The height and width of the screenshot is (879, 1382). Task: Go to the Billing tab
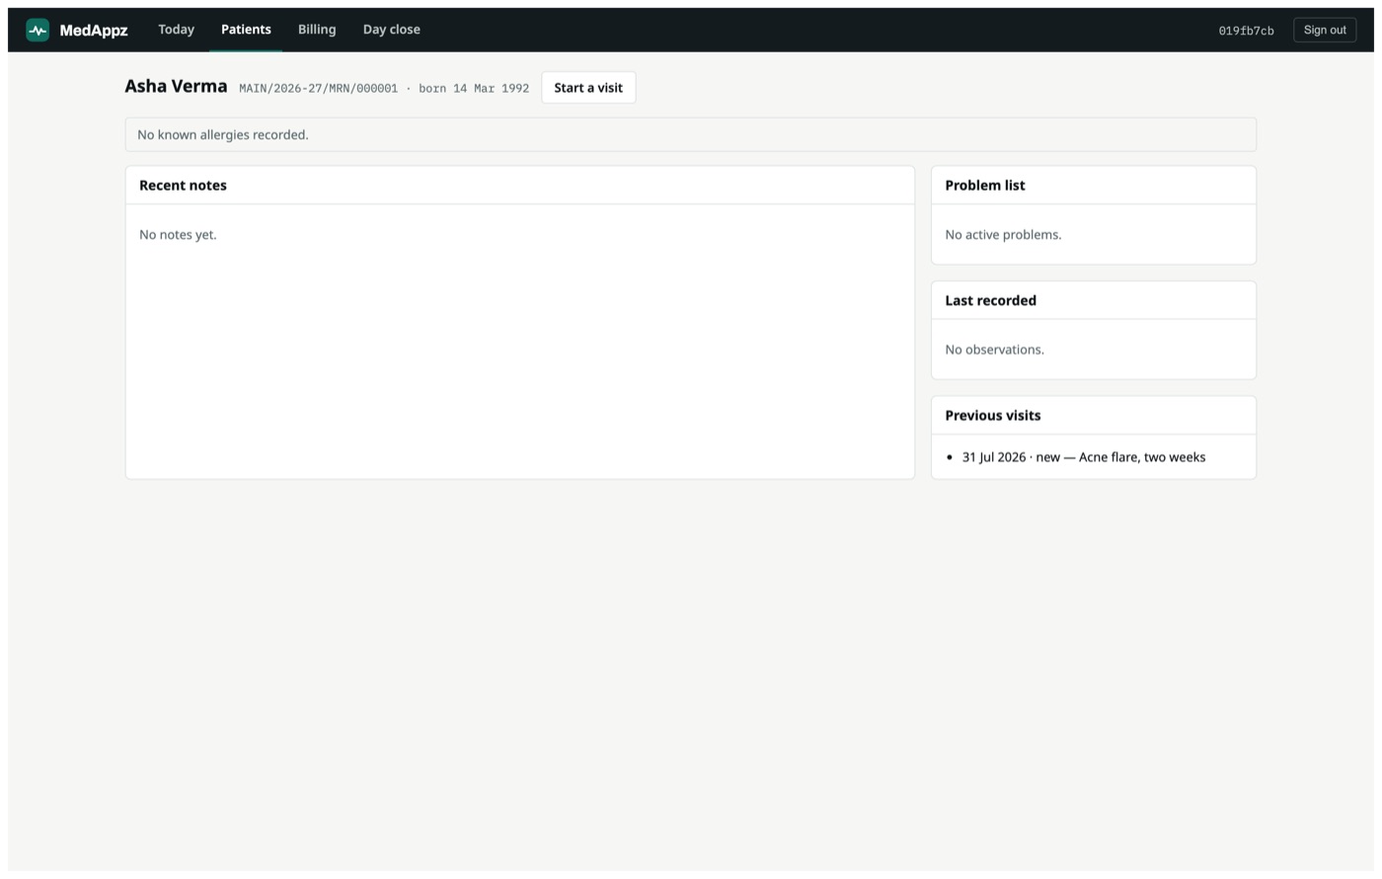[x=317, y=30]
